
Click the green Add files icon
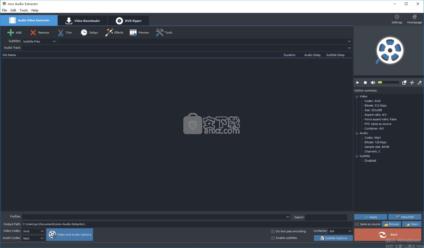pyautogui.click(x=11, y=33)
